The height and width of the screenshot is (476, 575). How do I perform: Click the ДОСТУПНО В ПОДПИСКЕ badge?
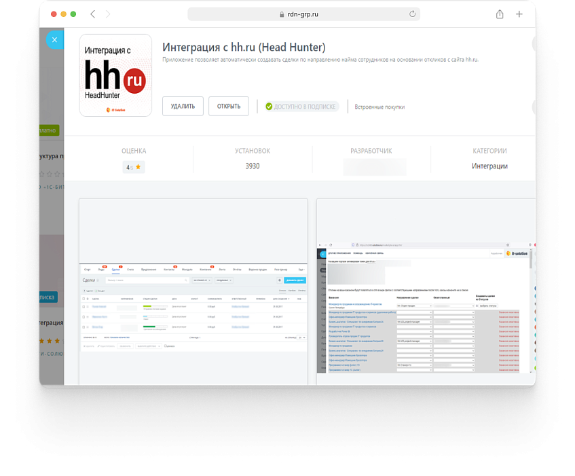click(301, 107)
